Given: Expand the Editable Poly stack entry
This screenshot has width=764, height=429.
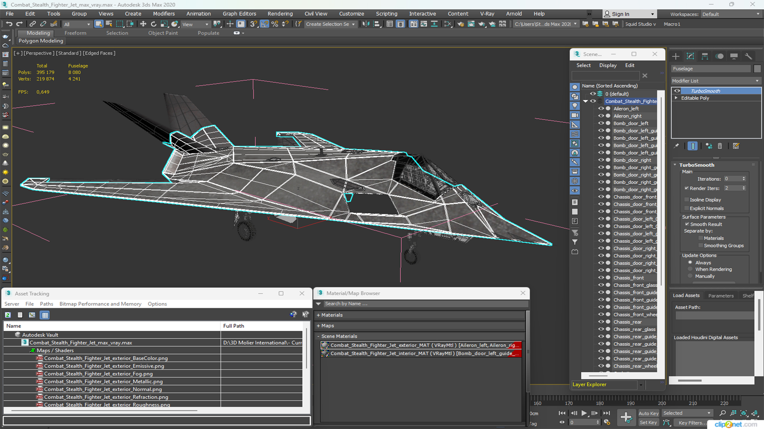Looking at the screenshot, I should (676, 98).
